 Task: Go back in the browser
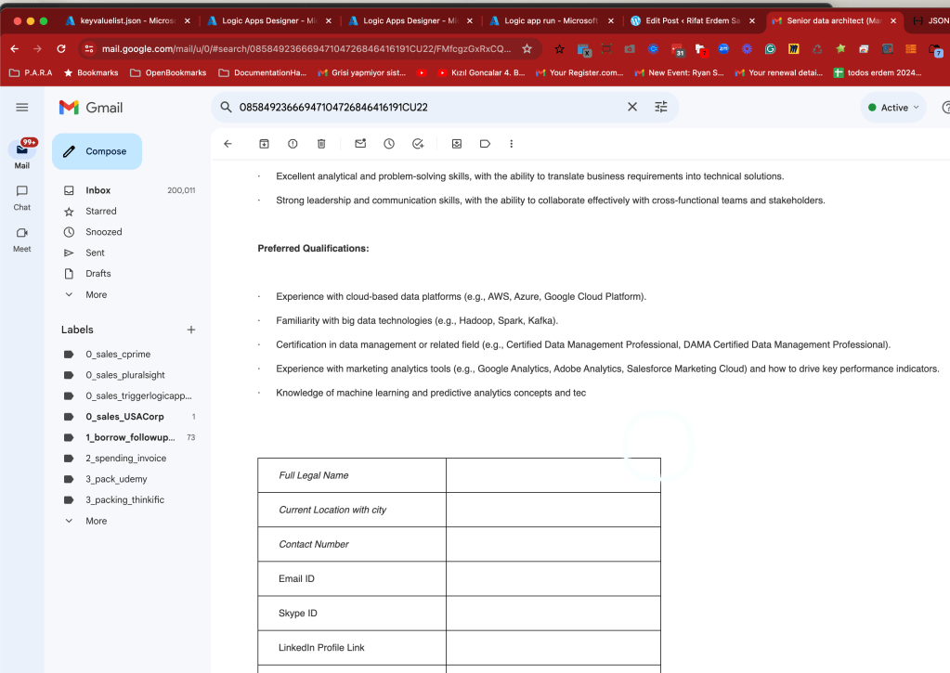(15, 48)
